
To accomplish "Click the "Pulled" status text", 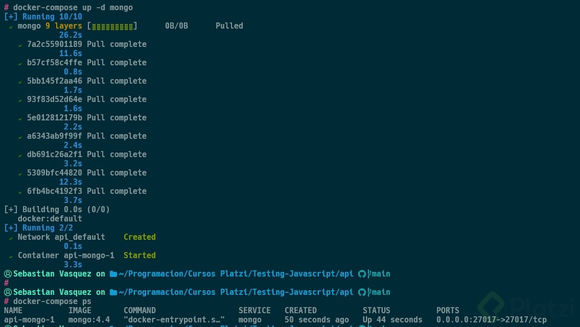I will pos(229,26).
